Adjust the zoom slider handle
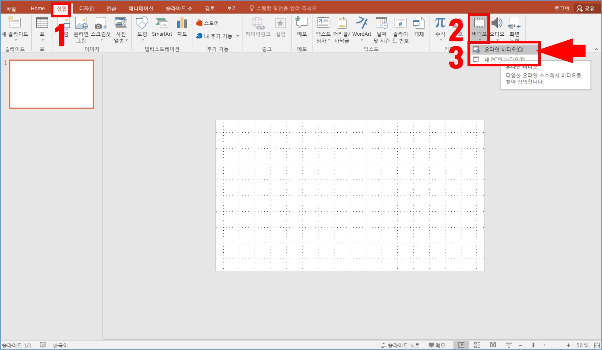The width and height of the screenshot is (602, 350). click(533, 345)
